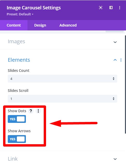Switch to the Content tab

[x=14, y=25]
